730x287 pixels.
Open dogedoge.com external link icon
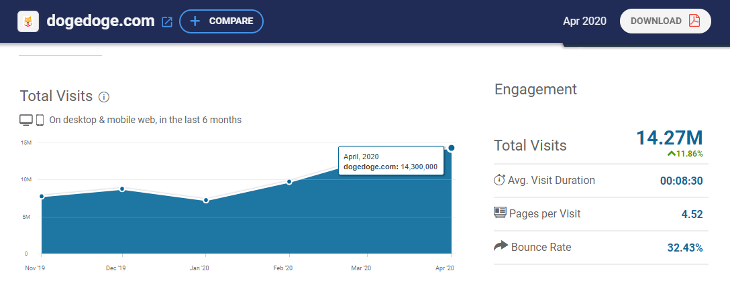click(167, 21)
